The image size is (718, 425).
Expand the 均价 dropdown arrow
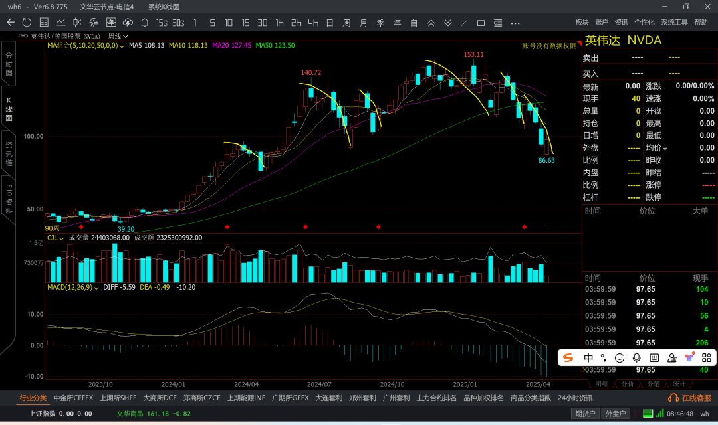(x=665, y=149)
